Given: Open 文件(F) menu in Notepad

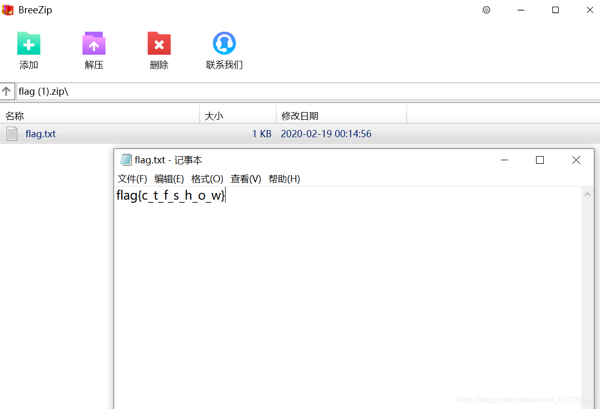Looking at the screenshot, I should [132, 179].
